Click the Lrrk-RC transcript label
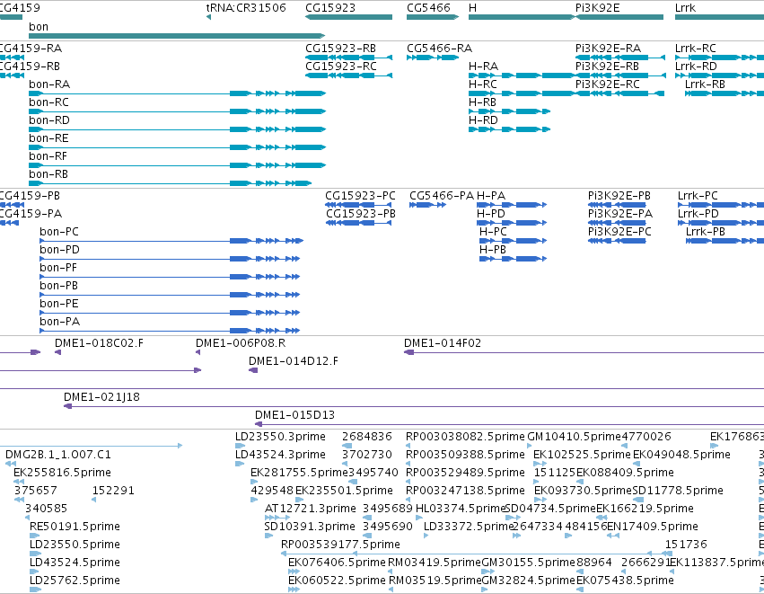This screenshot has height=594, width=764. point(696,49)
